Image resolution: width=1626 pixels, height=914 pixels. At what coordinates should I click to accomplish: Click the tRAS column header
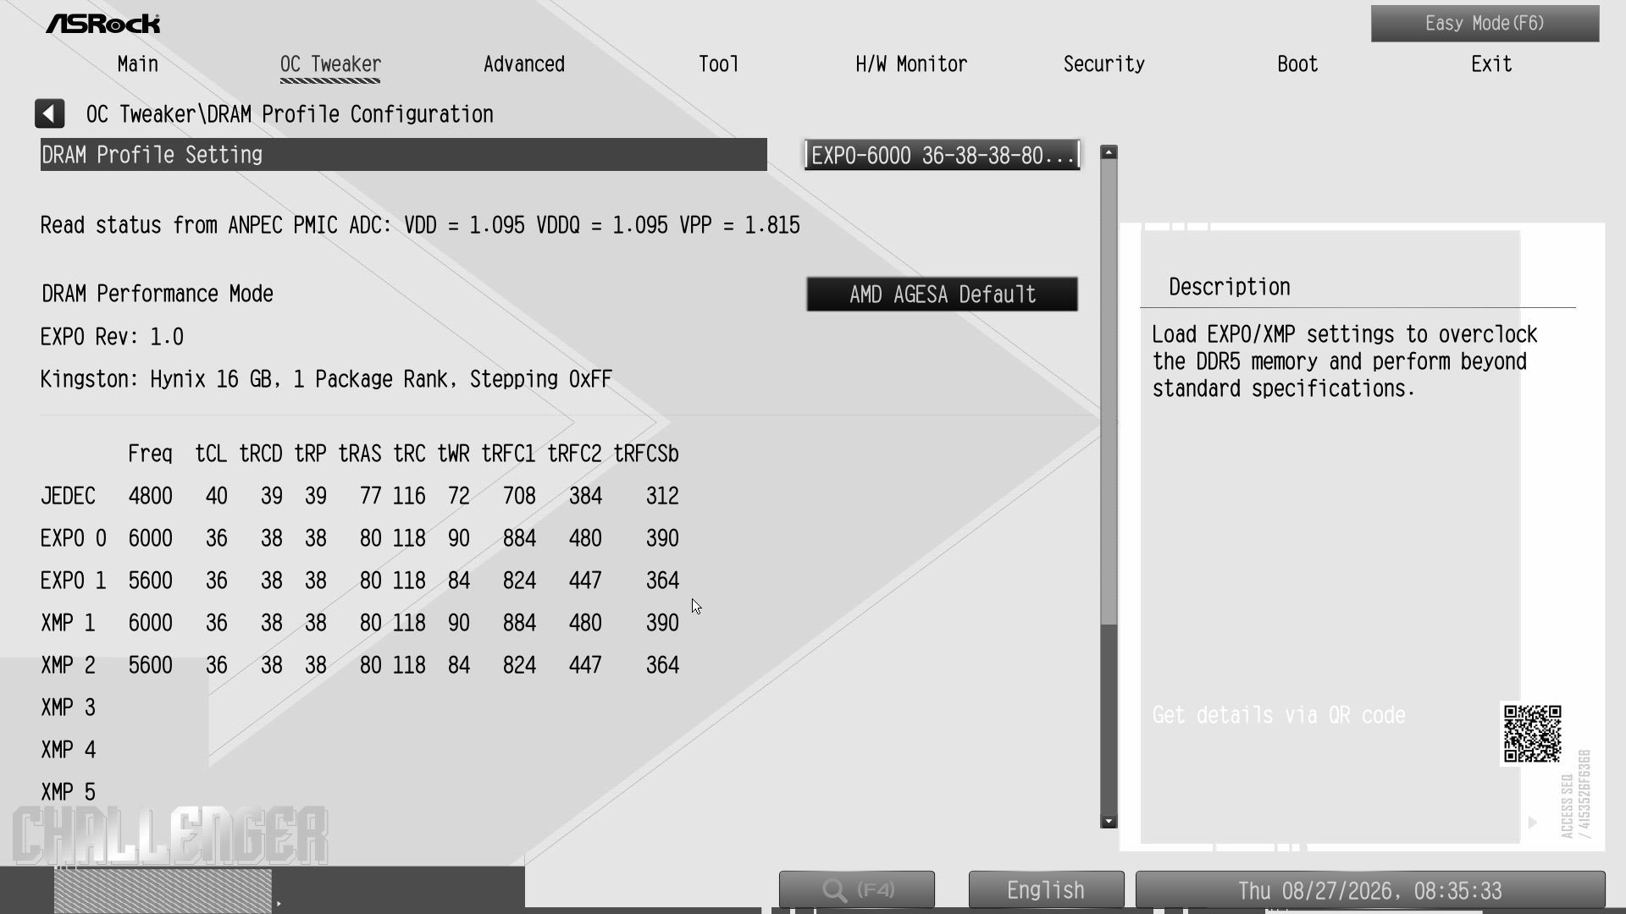click(360, 454)
